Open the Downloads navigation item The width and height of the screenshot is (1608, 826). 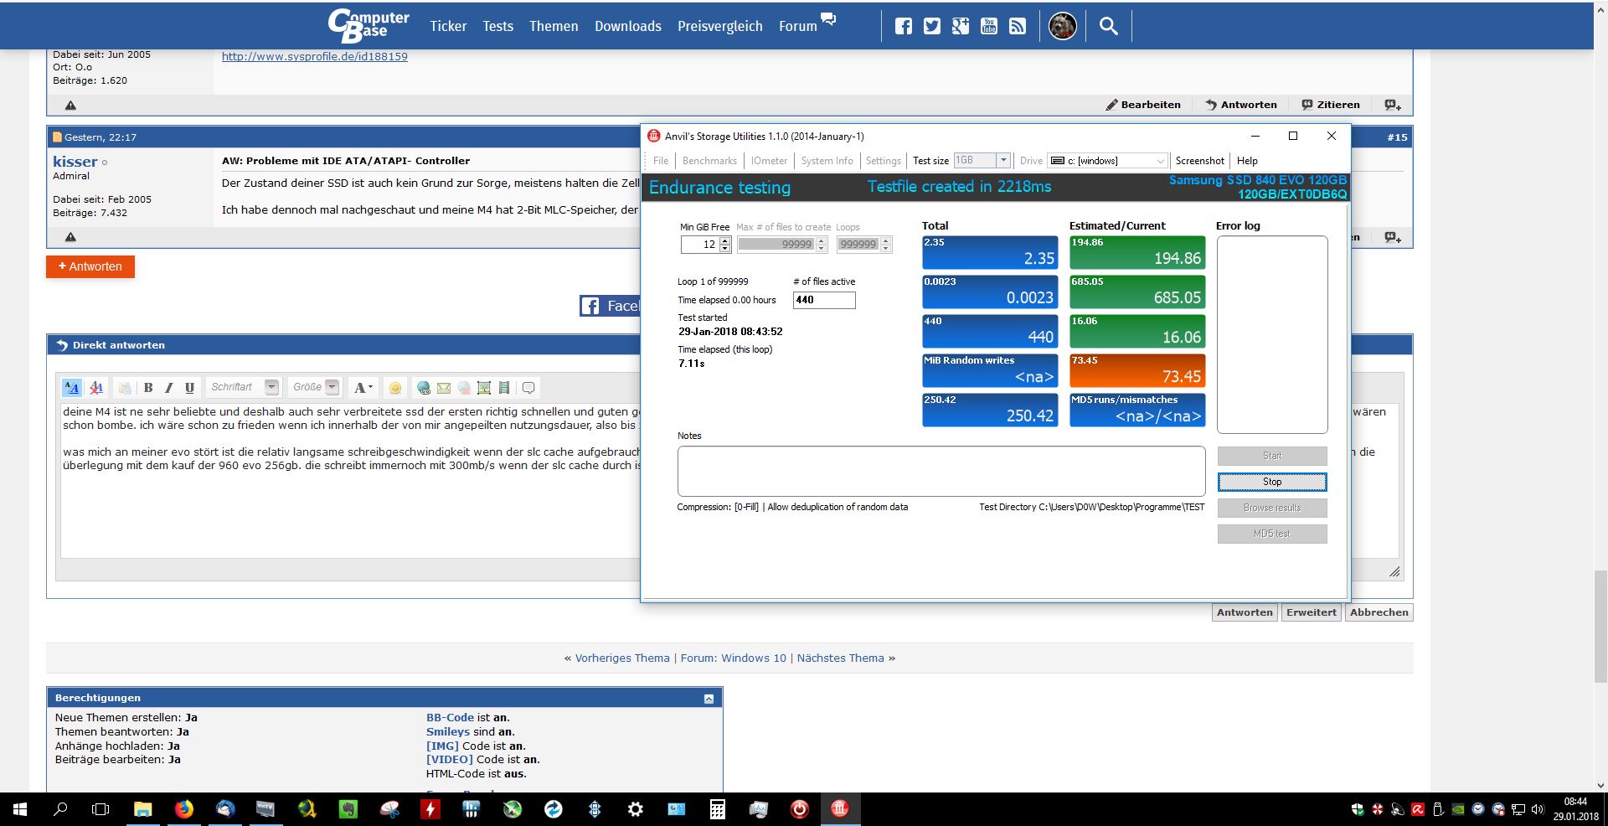pyautogui.click(x=628, y=26)
